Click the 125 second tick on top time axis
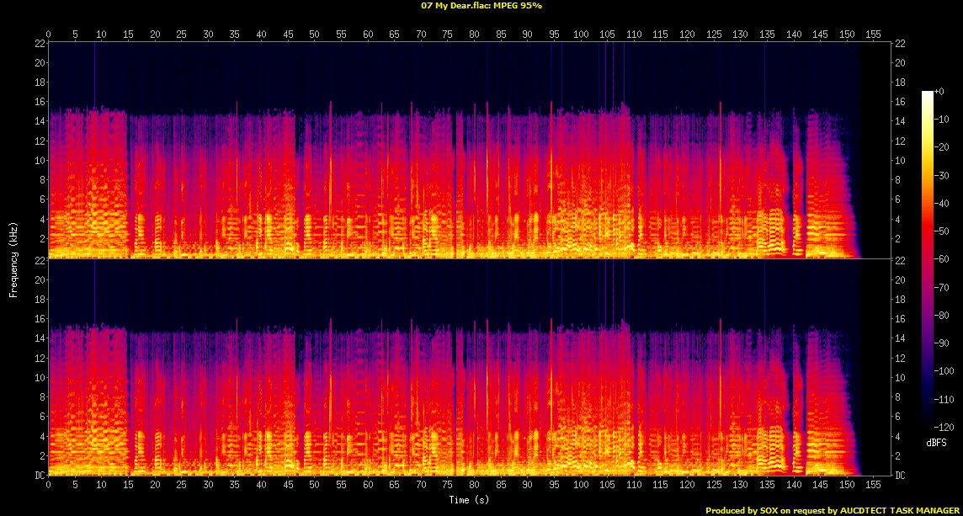The image size is (963, 516). [713, 35]
